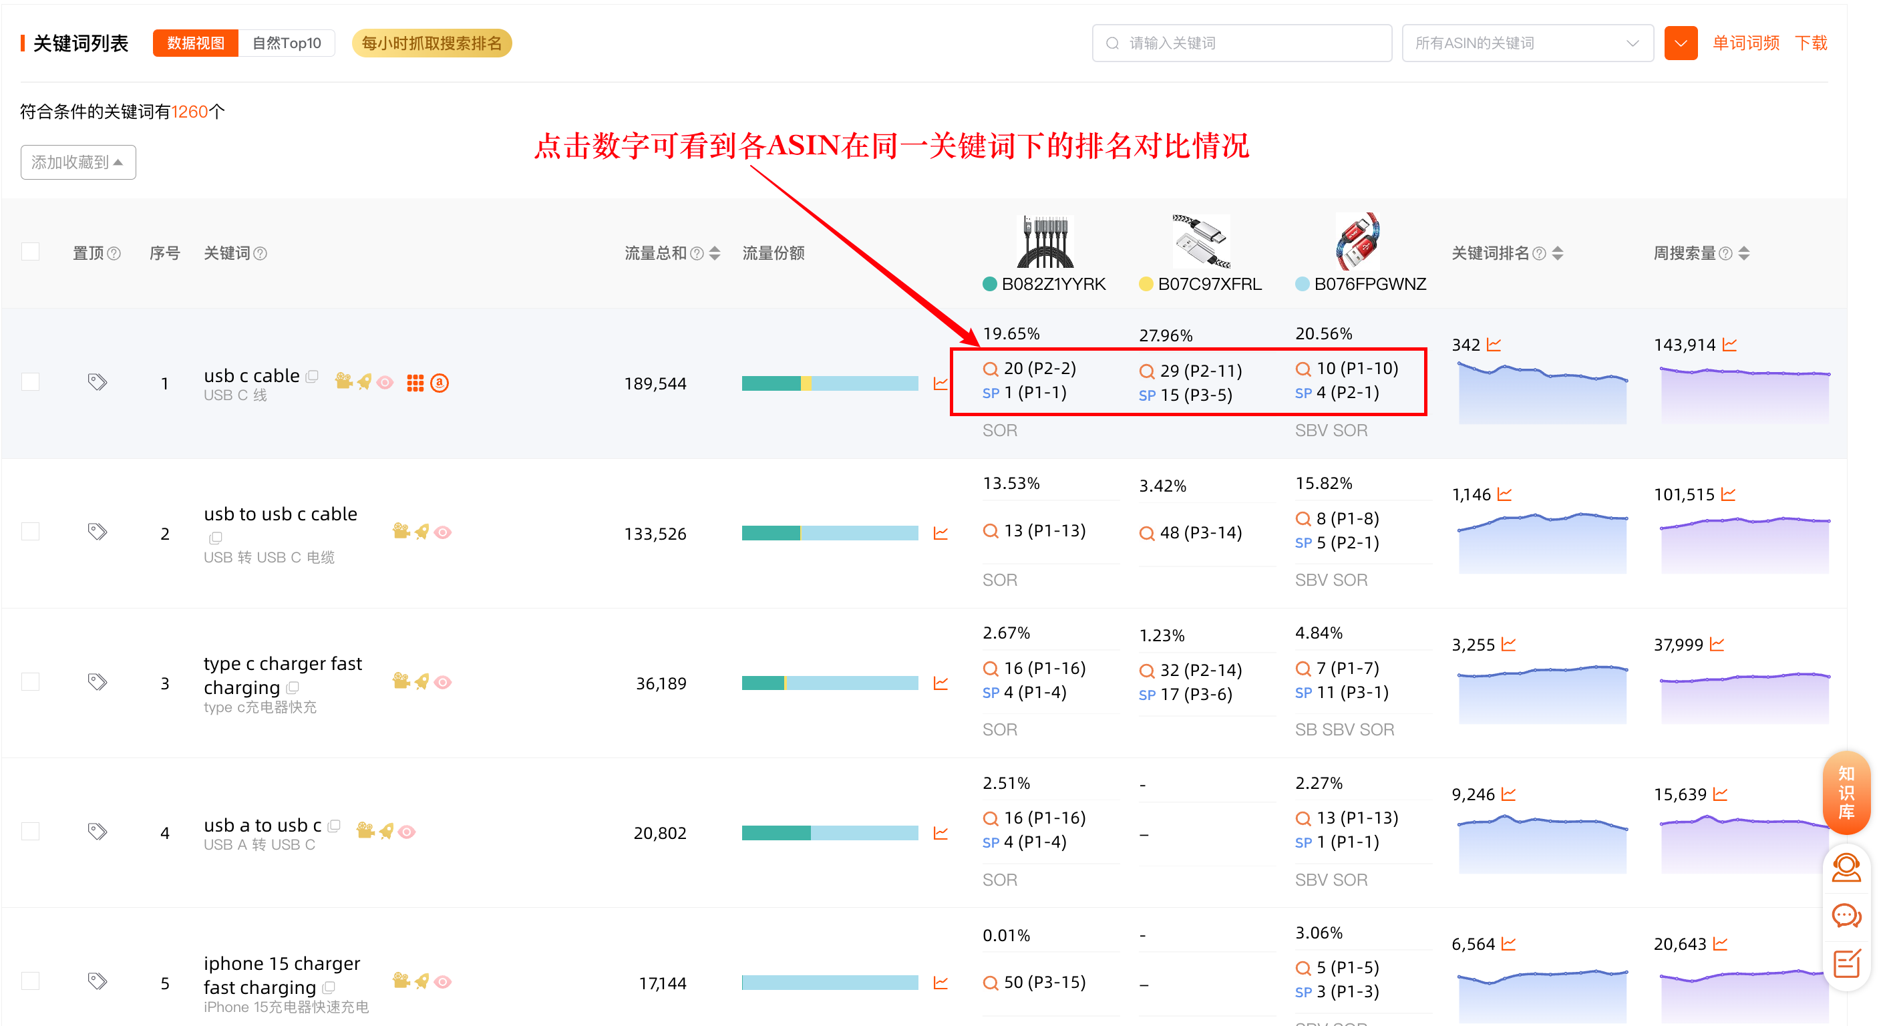Open the 添加收藏到 dropdown

(78, 162)
